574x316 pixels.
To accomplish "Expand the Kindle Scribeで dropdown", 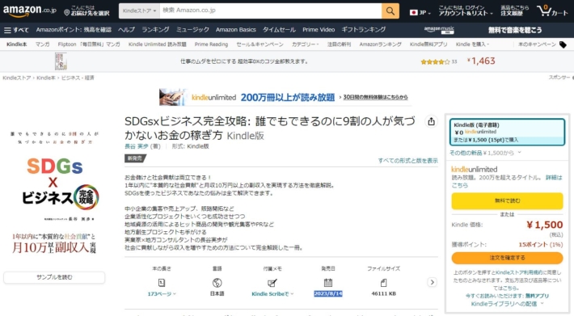I will (x=272, y=293).
